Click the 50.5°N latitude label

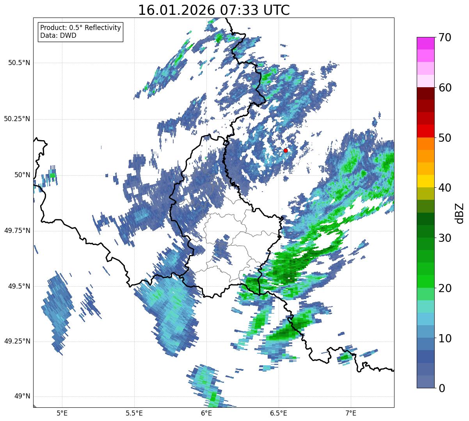coord(19,63)
